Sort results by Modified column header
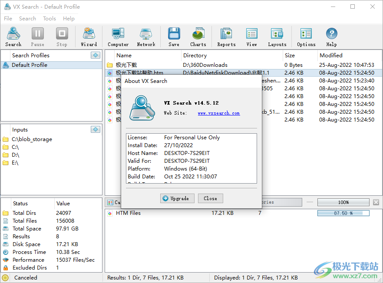The image size is (383, 283). point(349,56)
